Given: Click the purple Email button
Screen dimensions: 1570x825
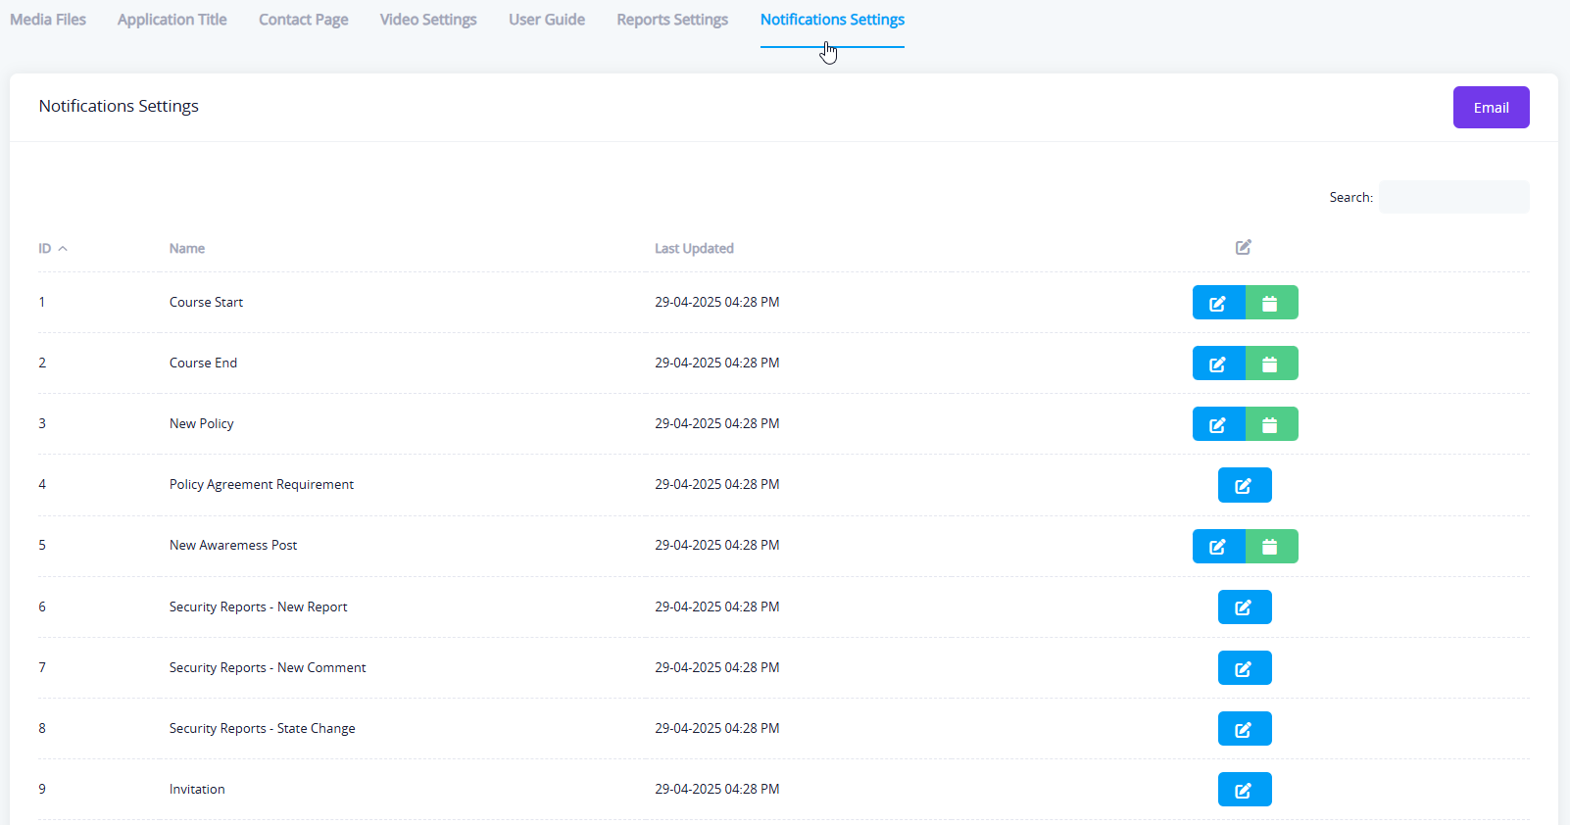Looking at the screenshot, I should coord(1491,108).
